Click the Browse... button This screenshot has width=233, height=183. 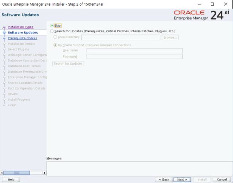(x=170, y=37)
